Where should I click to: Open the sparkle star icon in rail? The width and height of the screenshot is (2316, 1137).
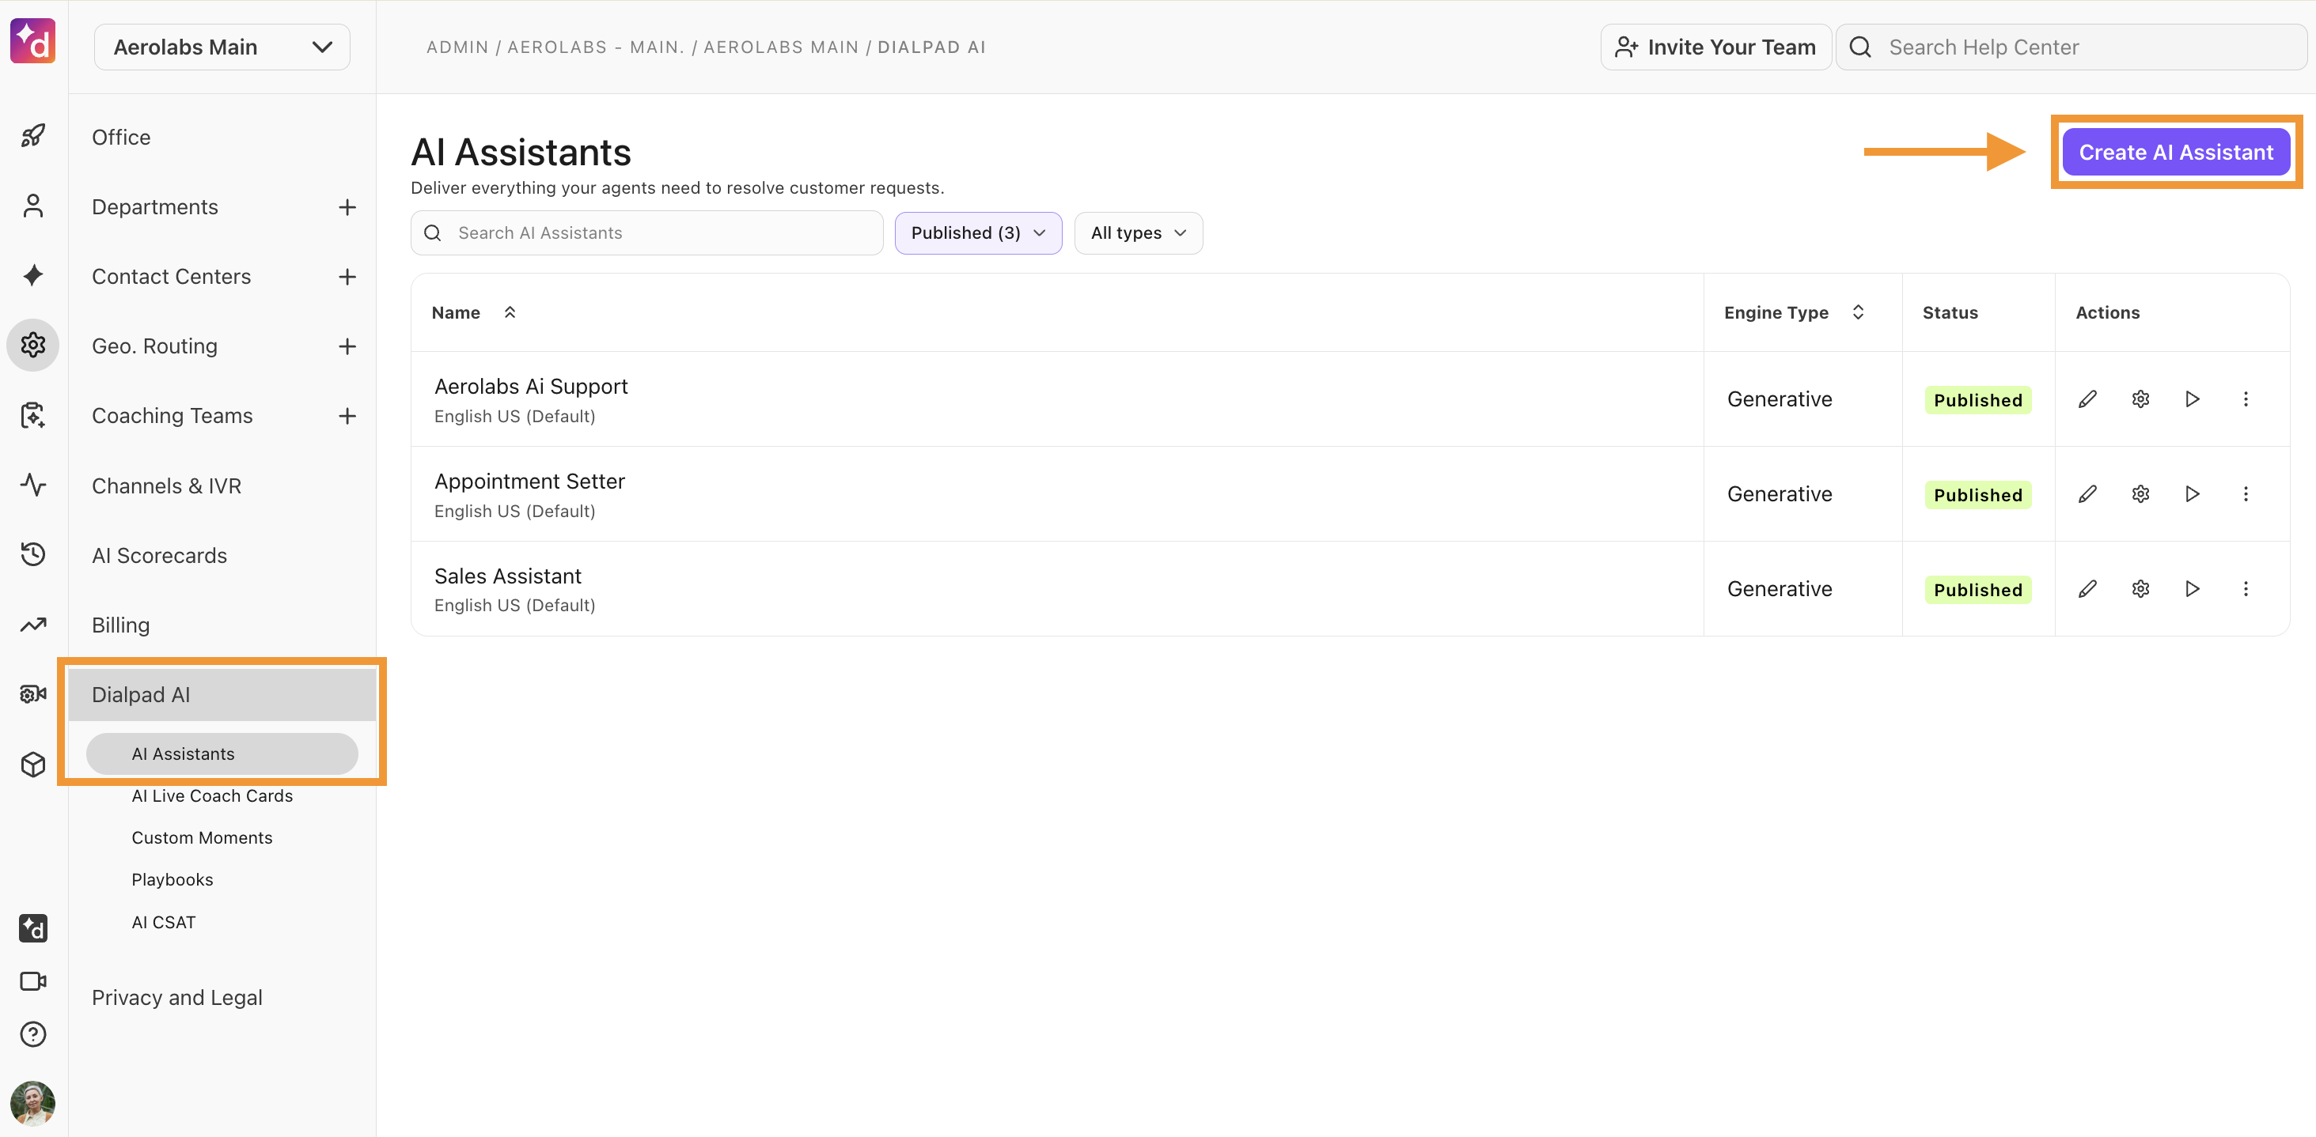pyautogui.click(x=33, y=275)
